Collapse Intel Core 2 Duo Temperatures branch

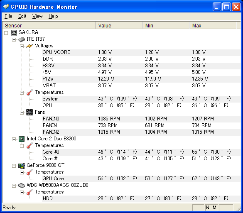22,146
